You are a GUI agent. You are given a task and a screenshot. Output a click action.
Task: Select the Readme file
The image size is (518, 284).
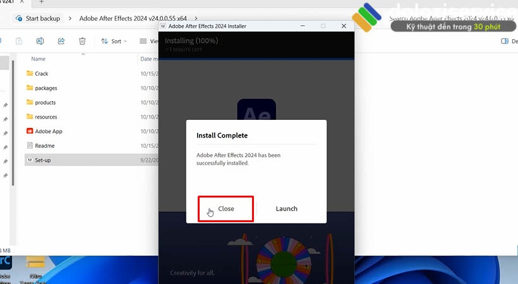pyautogui.click(x=45, y=146)
